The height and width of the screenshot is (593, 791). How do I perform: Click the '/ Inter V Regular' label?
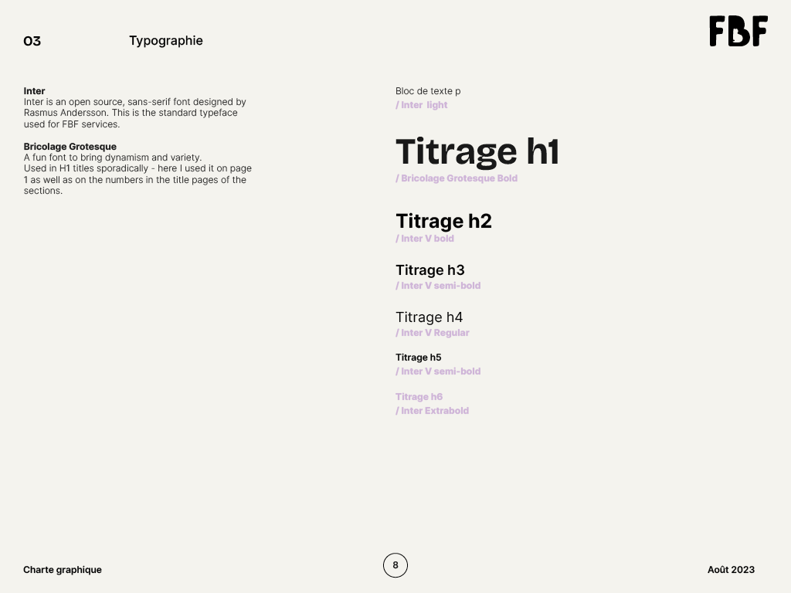pos(433,333)
